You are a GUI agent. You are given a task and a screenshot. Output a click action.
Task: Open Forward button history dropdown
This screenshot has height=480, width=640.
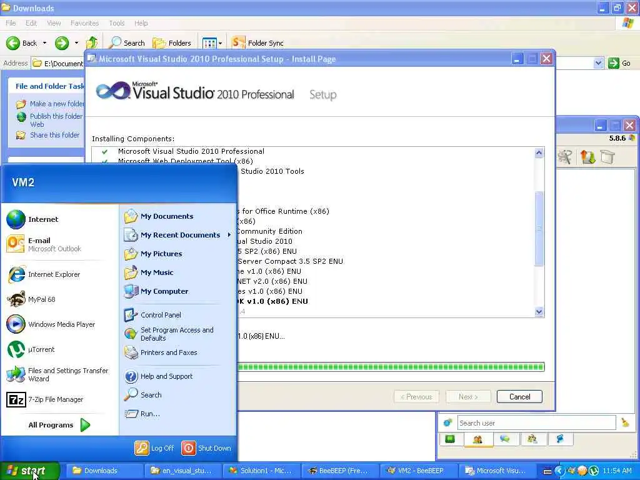(x=76, y=43)
